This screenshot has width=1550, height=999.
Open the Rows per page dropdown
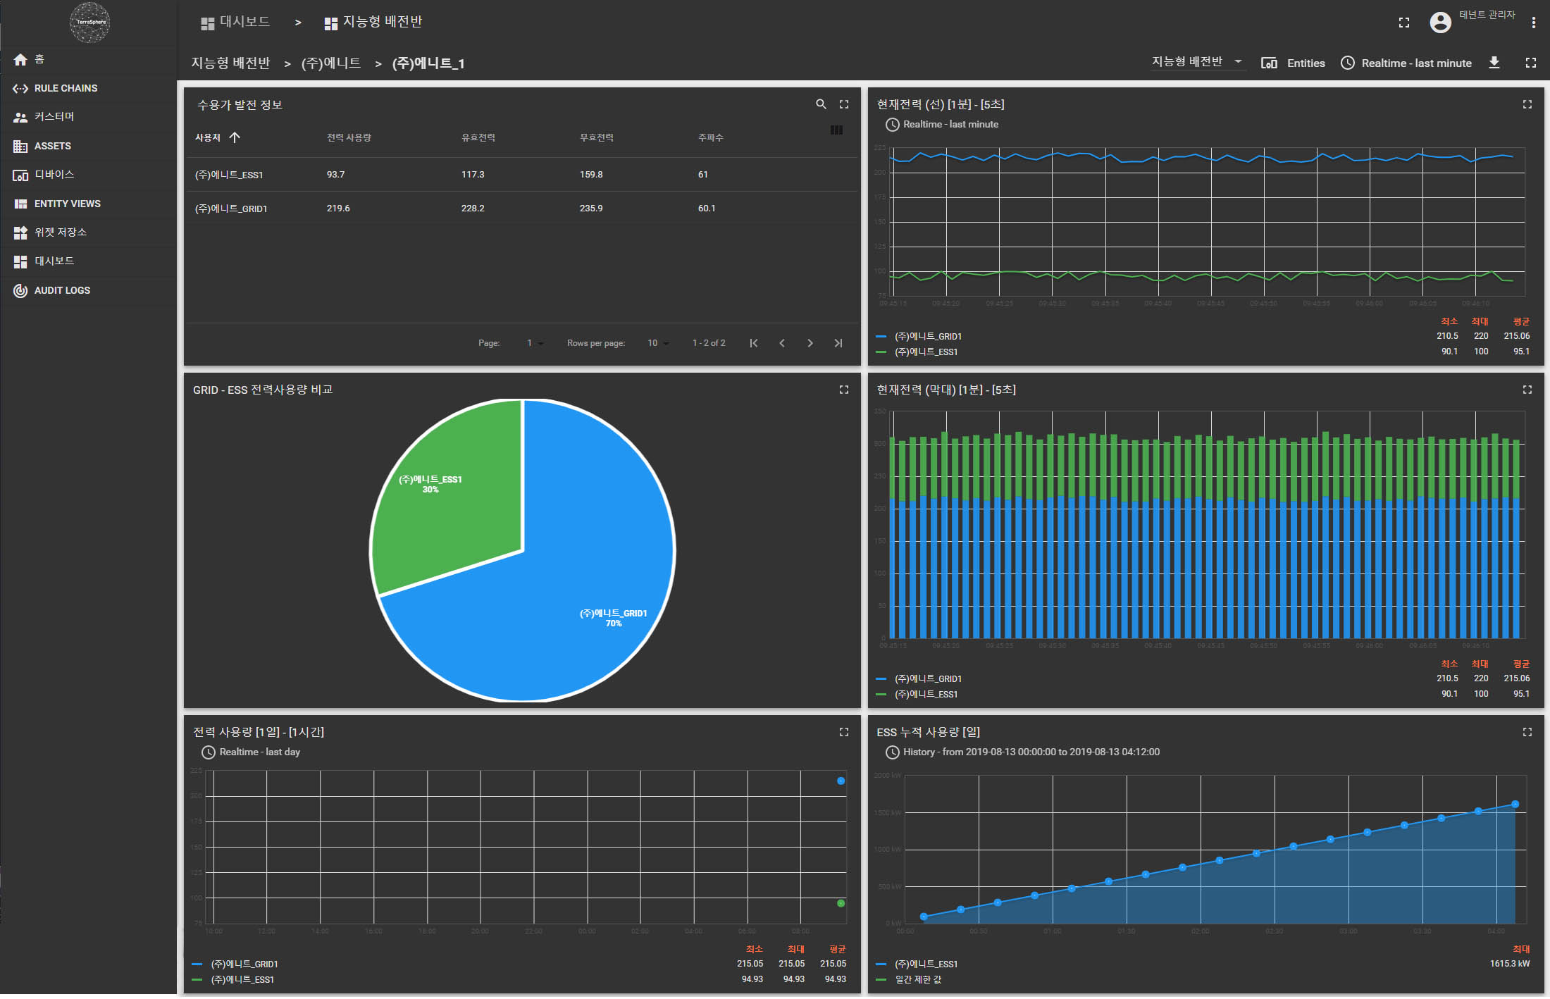(658, 343)
